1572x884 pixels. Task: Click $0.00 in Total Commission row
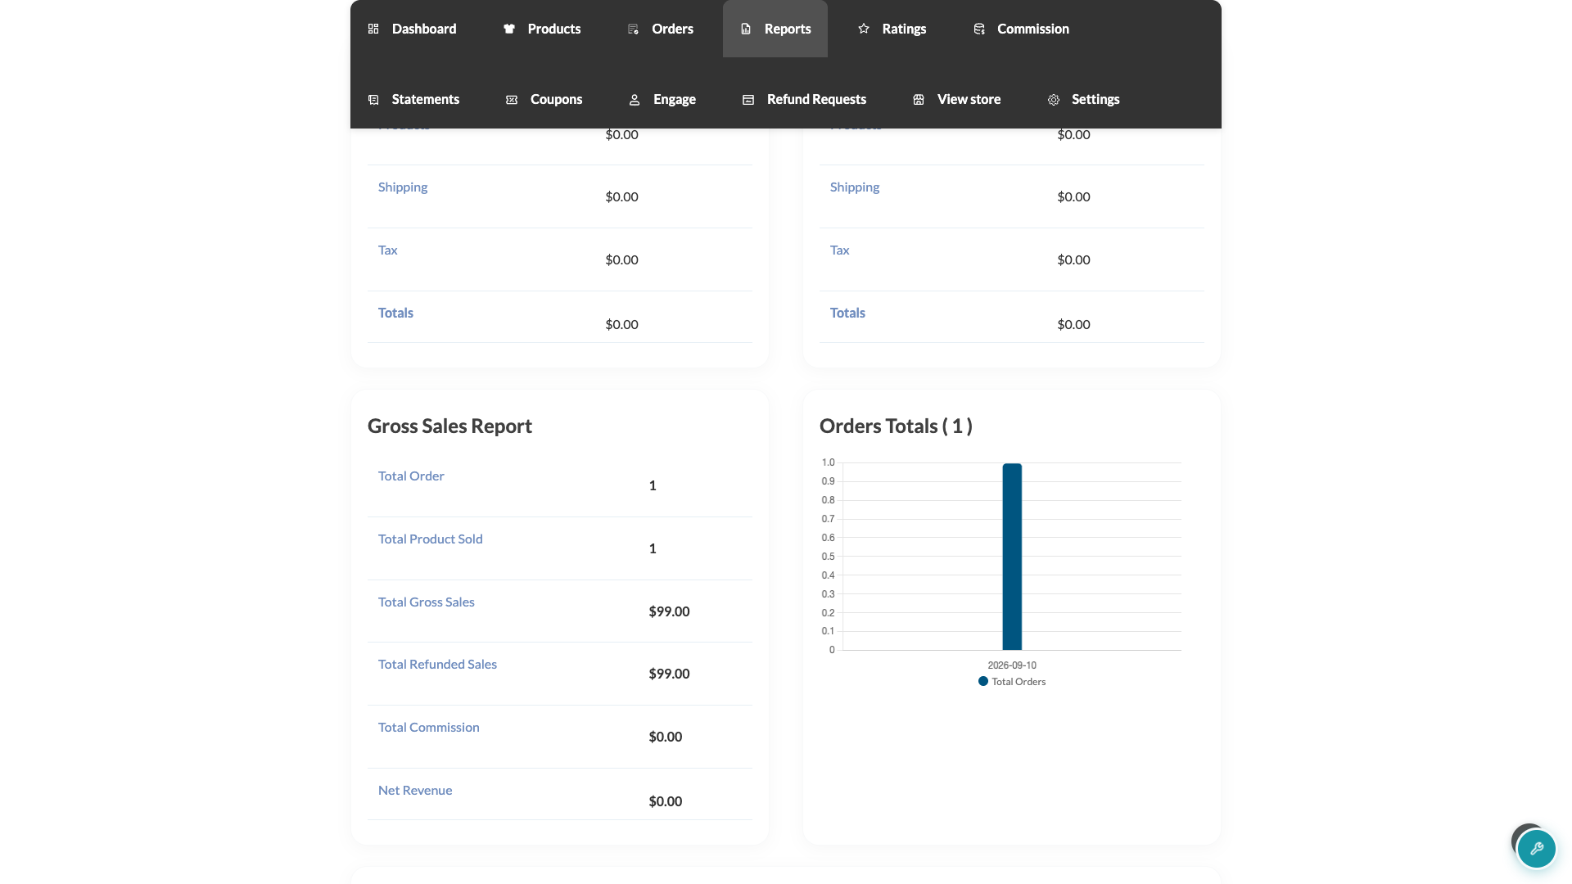[x=665, y=737]
